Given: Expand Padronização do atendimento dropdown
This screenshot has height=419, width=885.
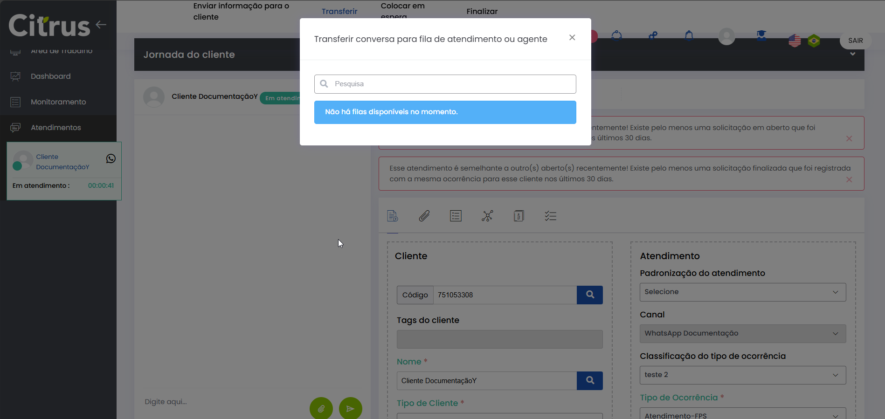Looking at the screenshot, I should (742, 292).
